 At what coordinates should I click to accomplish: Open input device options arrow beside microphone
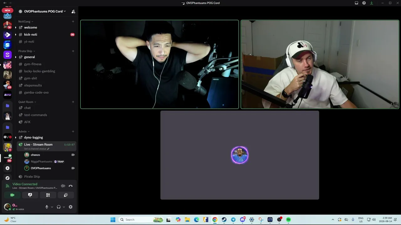pos(52,207)
